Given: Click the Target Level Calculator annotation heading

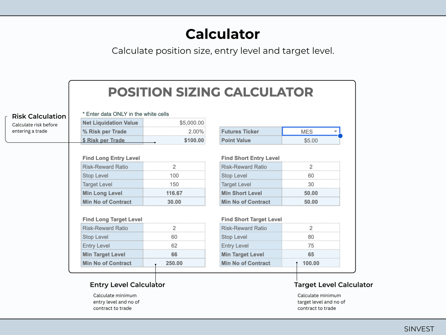Looking at the screenshot, I should 334,285.
